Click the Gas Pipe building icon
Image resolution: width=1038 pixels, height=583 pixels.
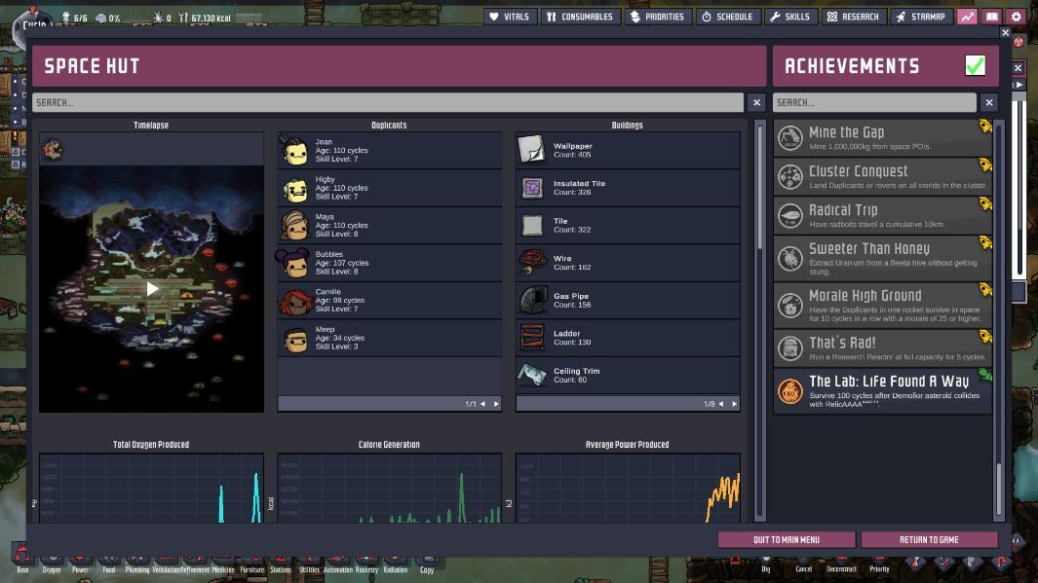pyautogui.click(x=532, y=300)
